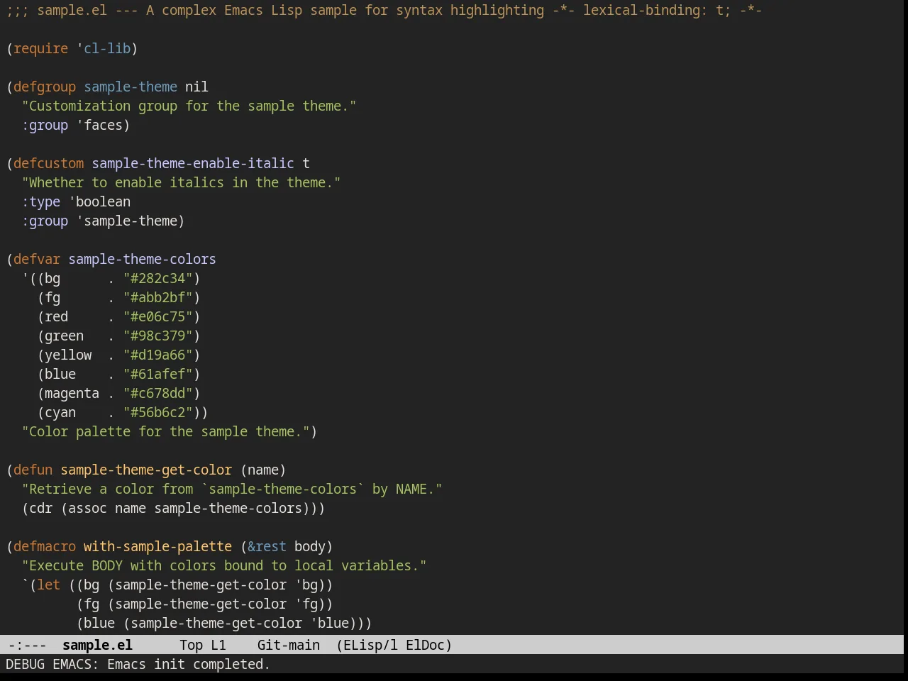The image size is (908, 681).
Task: Click the -:--- buffer status flags
Action: pos(27,645)
